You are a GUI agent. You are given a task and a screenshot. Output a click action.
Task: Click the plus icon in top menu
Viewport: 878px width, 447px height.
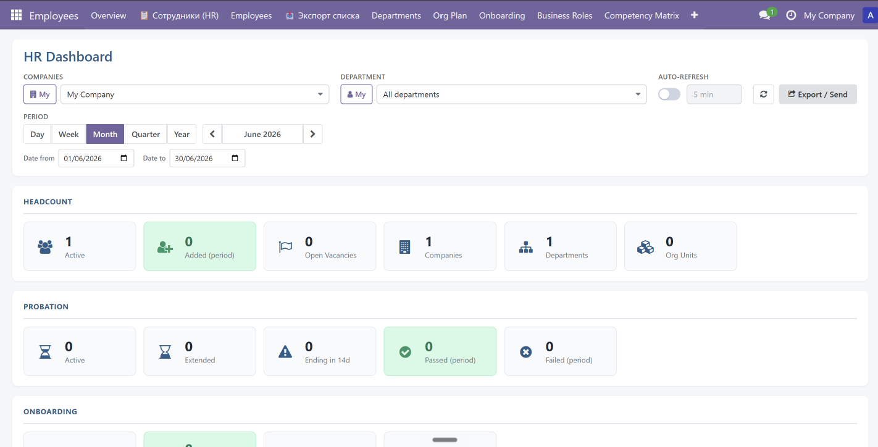pos(695,15)
